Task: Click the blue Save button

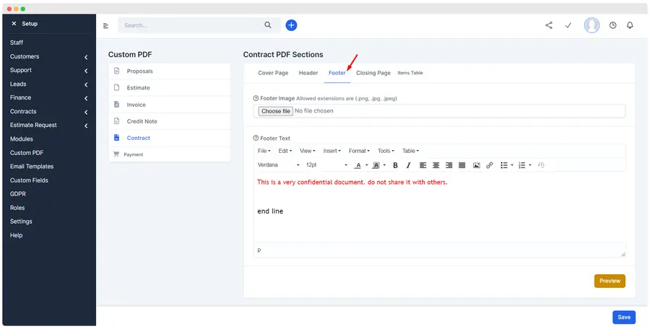Action: point(624,317)
